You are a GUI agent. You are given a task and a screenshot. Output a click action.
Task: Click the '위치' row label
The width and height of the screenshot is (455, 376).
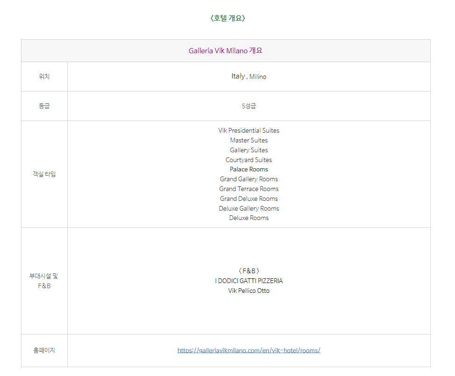(44, 77)
